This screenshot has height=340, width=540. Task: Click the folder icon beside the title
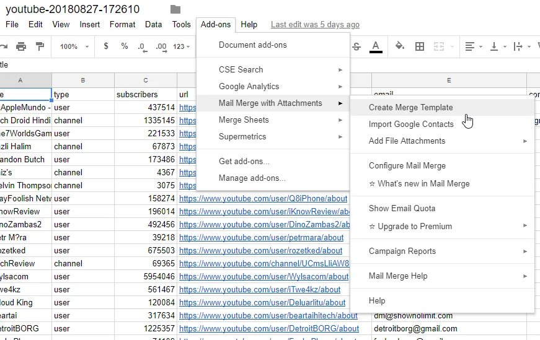pyautogui.click(x=175, y=9)
